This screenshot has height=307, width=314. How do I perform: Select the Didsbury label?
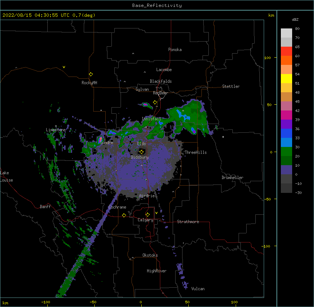coord(140,157)
